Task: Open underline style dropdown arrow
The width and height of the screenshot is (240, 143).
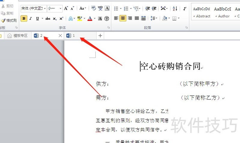Action: tap(42, 19)
